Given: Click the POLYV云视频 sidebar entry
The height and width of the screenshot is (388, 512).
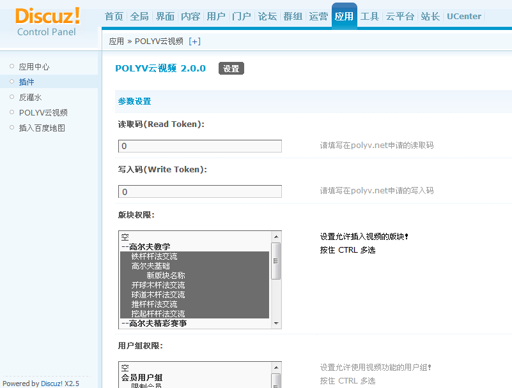Looking at the screenshot, I should coord(43,113).
